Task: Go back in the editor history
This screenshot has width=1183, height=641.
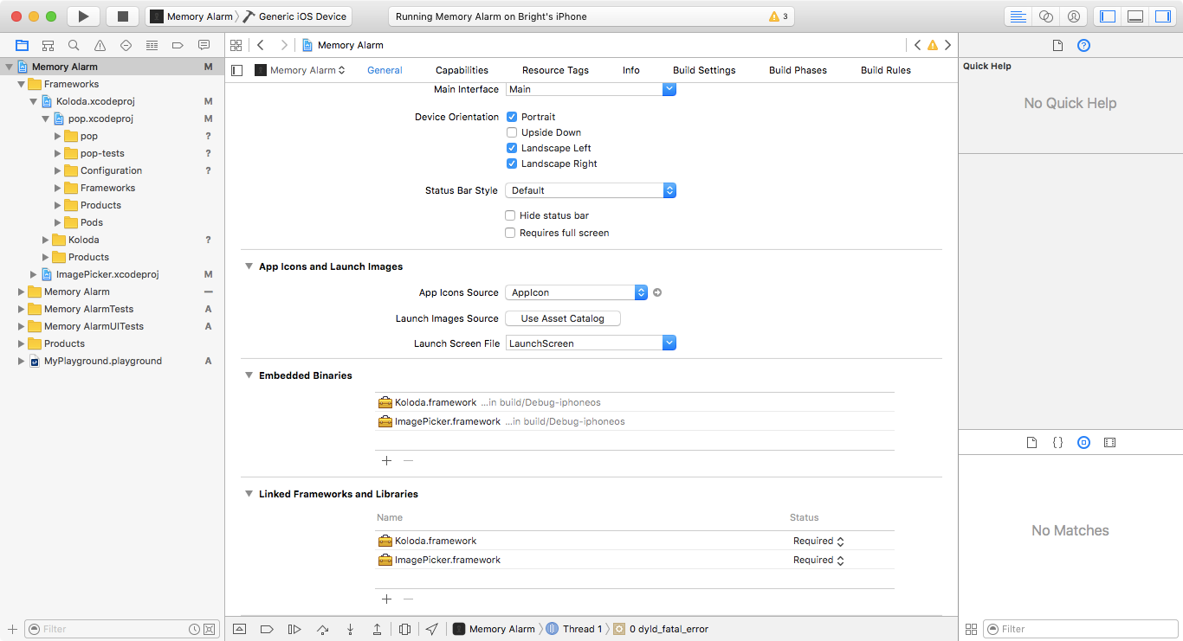Action: point(261,45)
